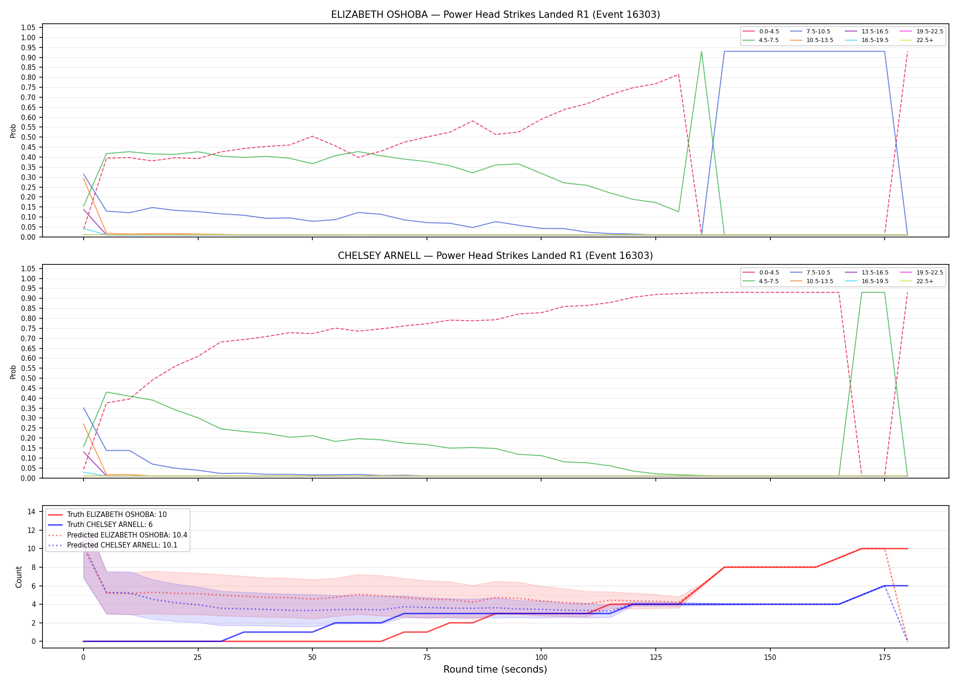Click the 14 tick label on the Count axis
The image size is (959, 685).
click(x=32, y=511)
